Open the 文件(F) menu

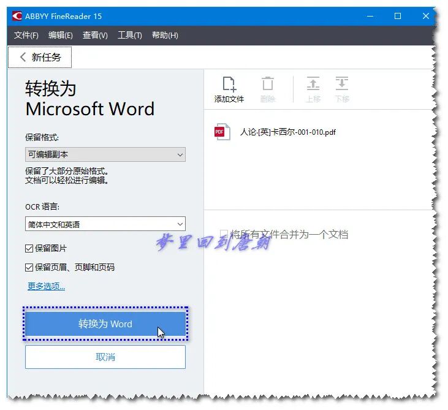26,36
